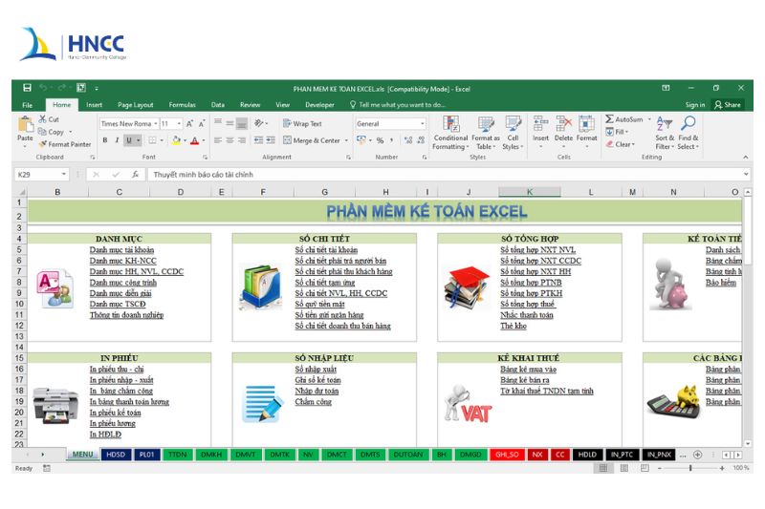765x509 pixels.
Task: Copy the selection using the Copy icon
Action: click(42, 132)
